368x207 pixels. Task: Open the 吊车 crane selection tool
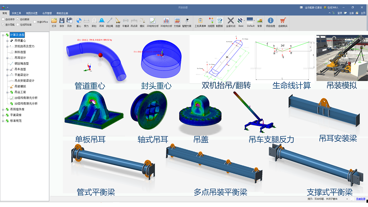pyautogui.click(x=117, y=22)
